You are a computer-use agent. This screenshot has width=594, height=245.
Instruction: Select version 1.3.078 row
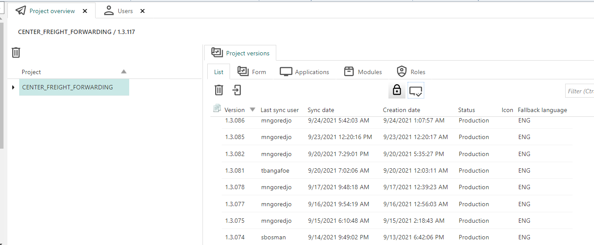[397, 187]
